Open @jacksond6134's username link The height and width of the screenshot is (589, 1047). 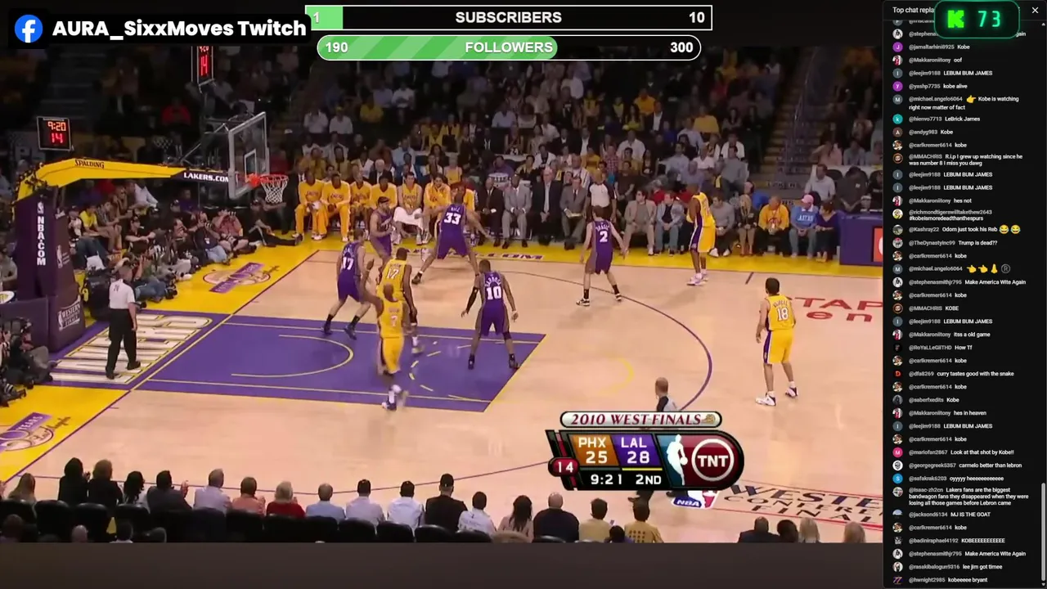point(928,515)
